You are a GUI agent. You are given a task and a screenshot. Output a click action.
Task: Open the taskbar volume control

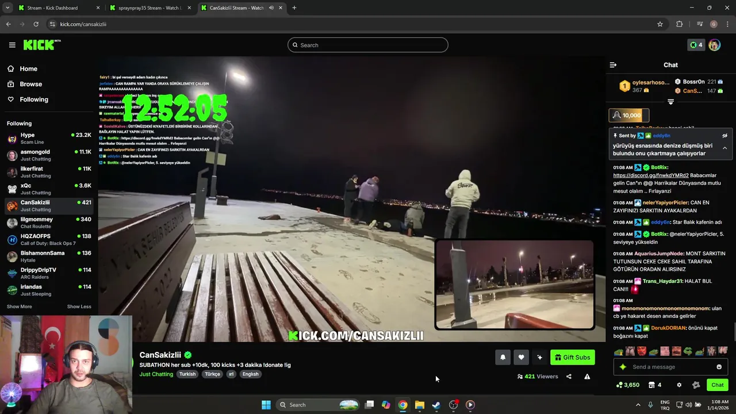coord(690,404)
